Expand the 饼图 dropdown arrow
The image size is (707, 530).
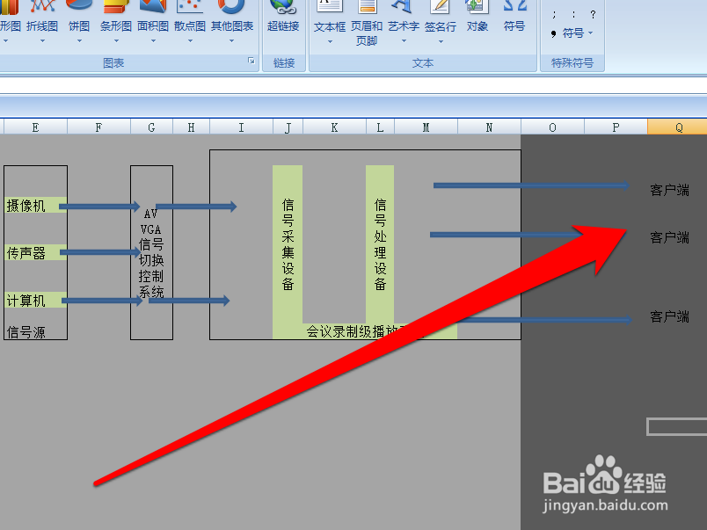click(x=79, y=41)
